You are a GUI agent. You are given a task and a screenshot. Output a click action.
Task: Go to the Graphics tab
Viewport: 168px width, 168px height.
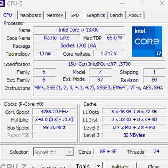pyautogui.click(x=96, y=15)
